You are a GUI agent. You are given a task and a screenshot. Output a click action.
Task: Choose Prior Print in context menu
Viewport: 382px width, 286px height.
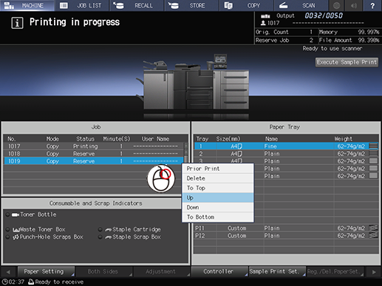[218, 169]
